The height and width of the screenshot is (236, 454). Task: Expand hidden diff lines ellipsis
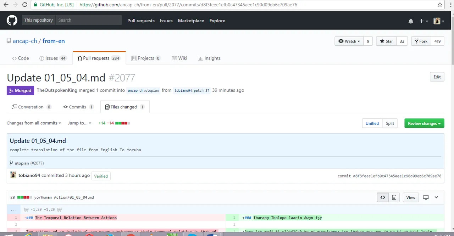(13, 209)
